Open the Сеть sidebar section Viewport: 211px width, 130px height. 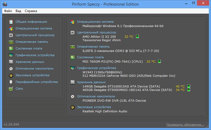[x=19, y=89]
